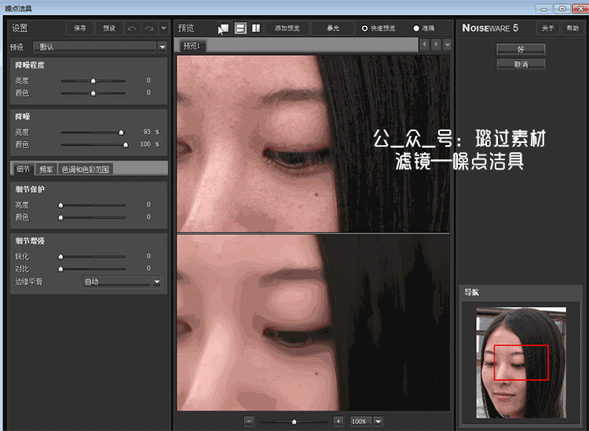Click the 好 confirm button
This screenshot has height=431, width=589.
click(x=521, y=49)
